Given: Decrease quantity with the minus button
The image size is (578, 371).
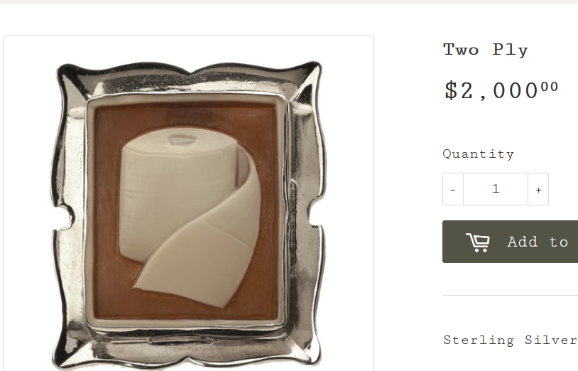Looking at the screenshot, I should (452, 189).
